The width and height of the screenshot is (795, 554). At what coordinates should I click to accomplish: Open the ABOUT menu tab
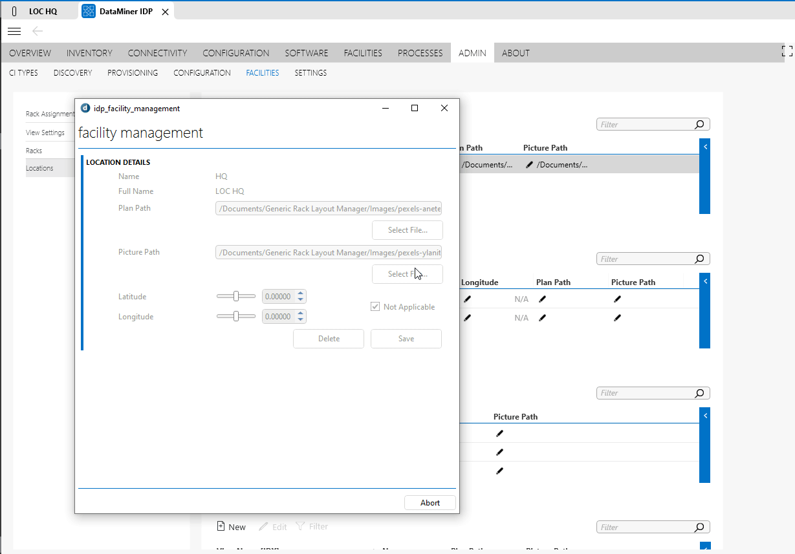point(516,53)
